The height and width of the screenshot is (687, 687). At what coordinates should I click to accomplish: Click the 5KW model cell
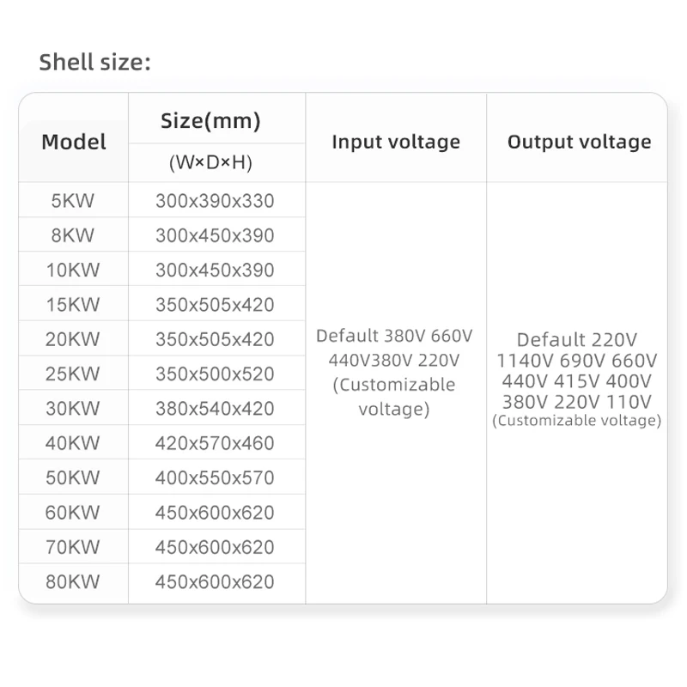coord(73,201)
